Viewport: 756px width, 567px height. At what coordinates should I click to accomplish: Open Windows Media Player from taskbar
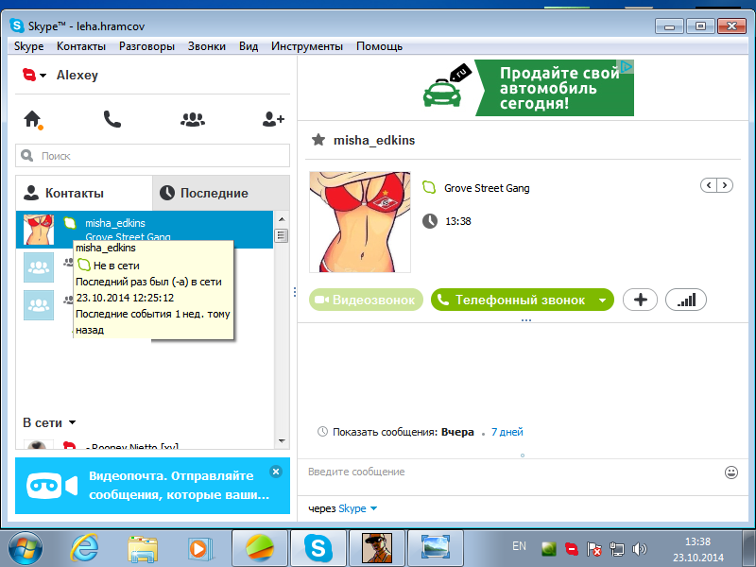coord(200,549)
